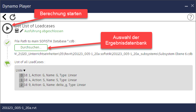
Task: Click the edit inputs icon under the script title
Action: [17, 31]
